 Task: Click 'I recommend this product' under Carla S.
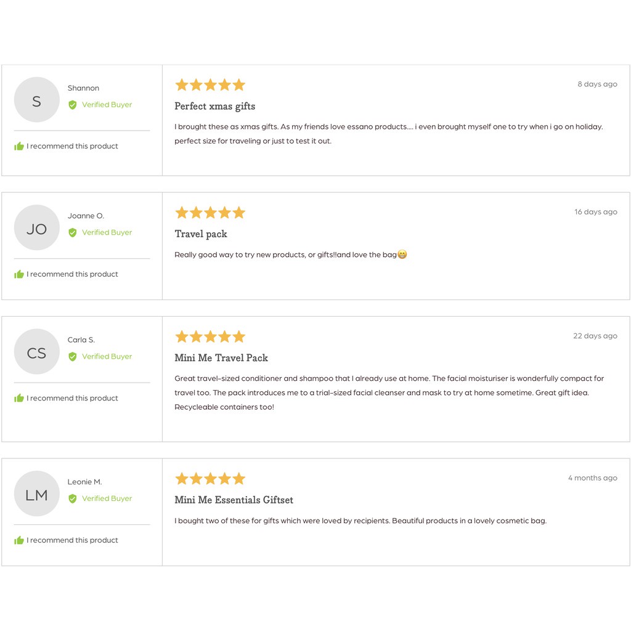(73, 399)
